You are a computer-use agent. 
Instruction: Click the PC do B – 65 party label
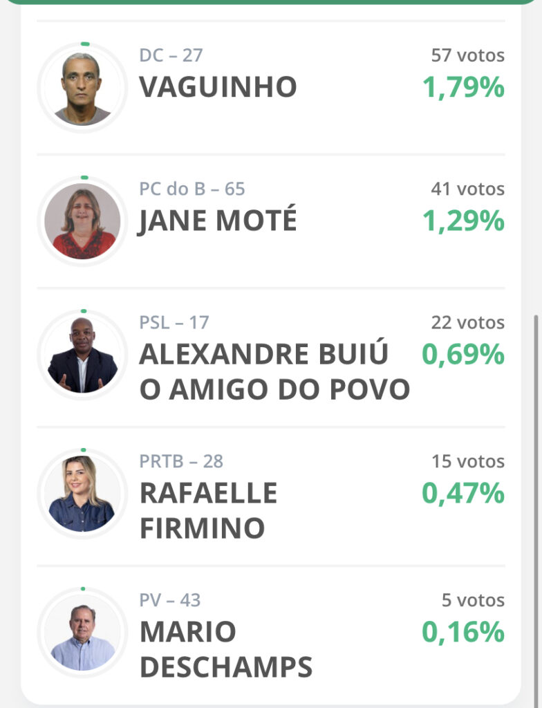(192, 189)
